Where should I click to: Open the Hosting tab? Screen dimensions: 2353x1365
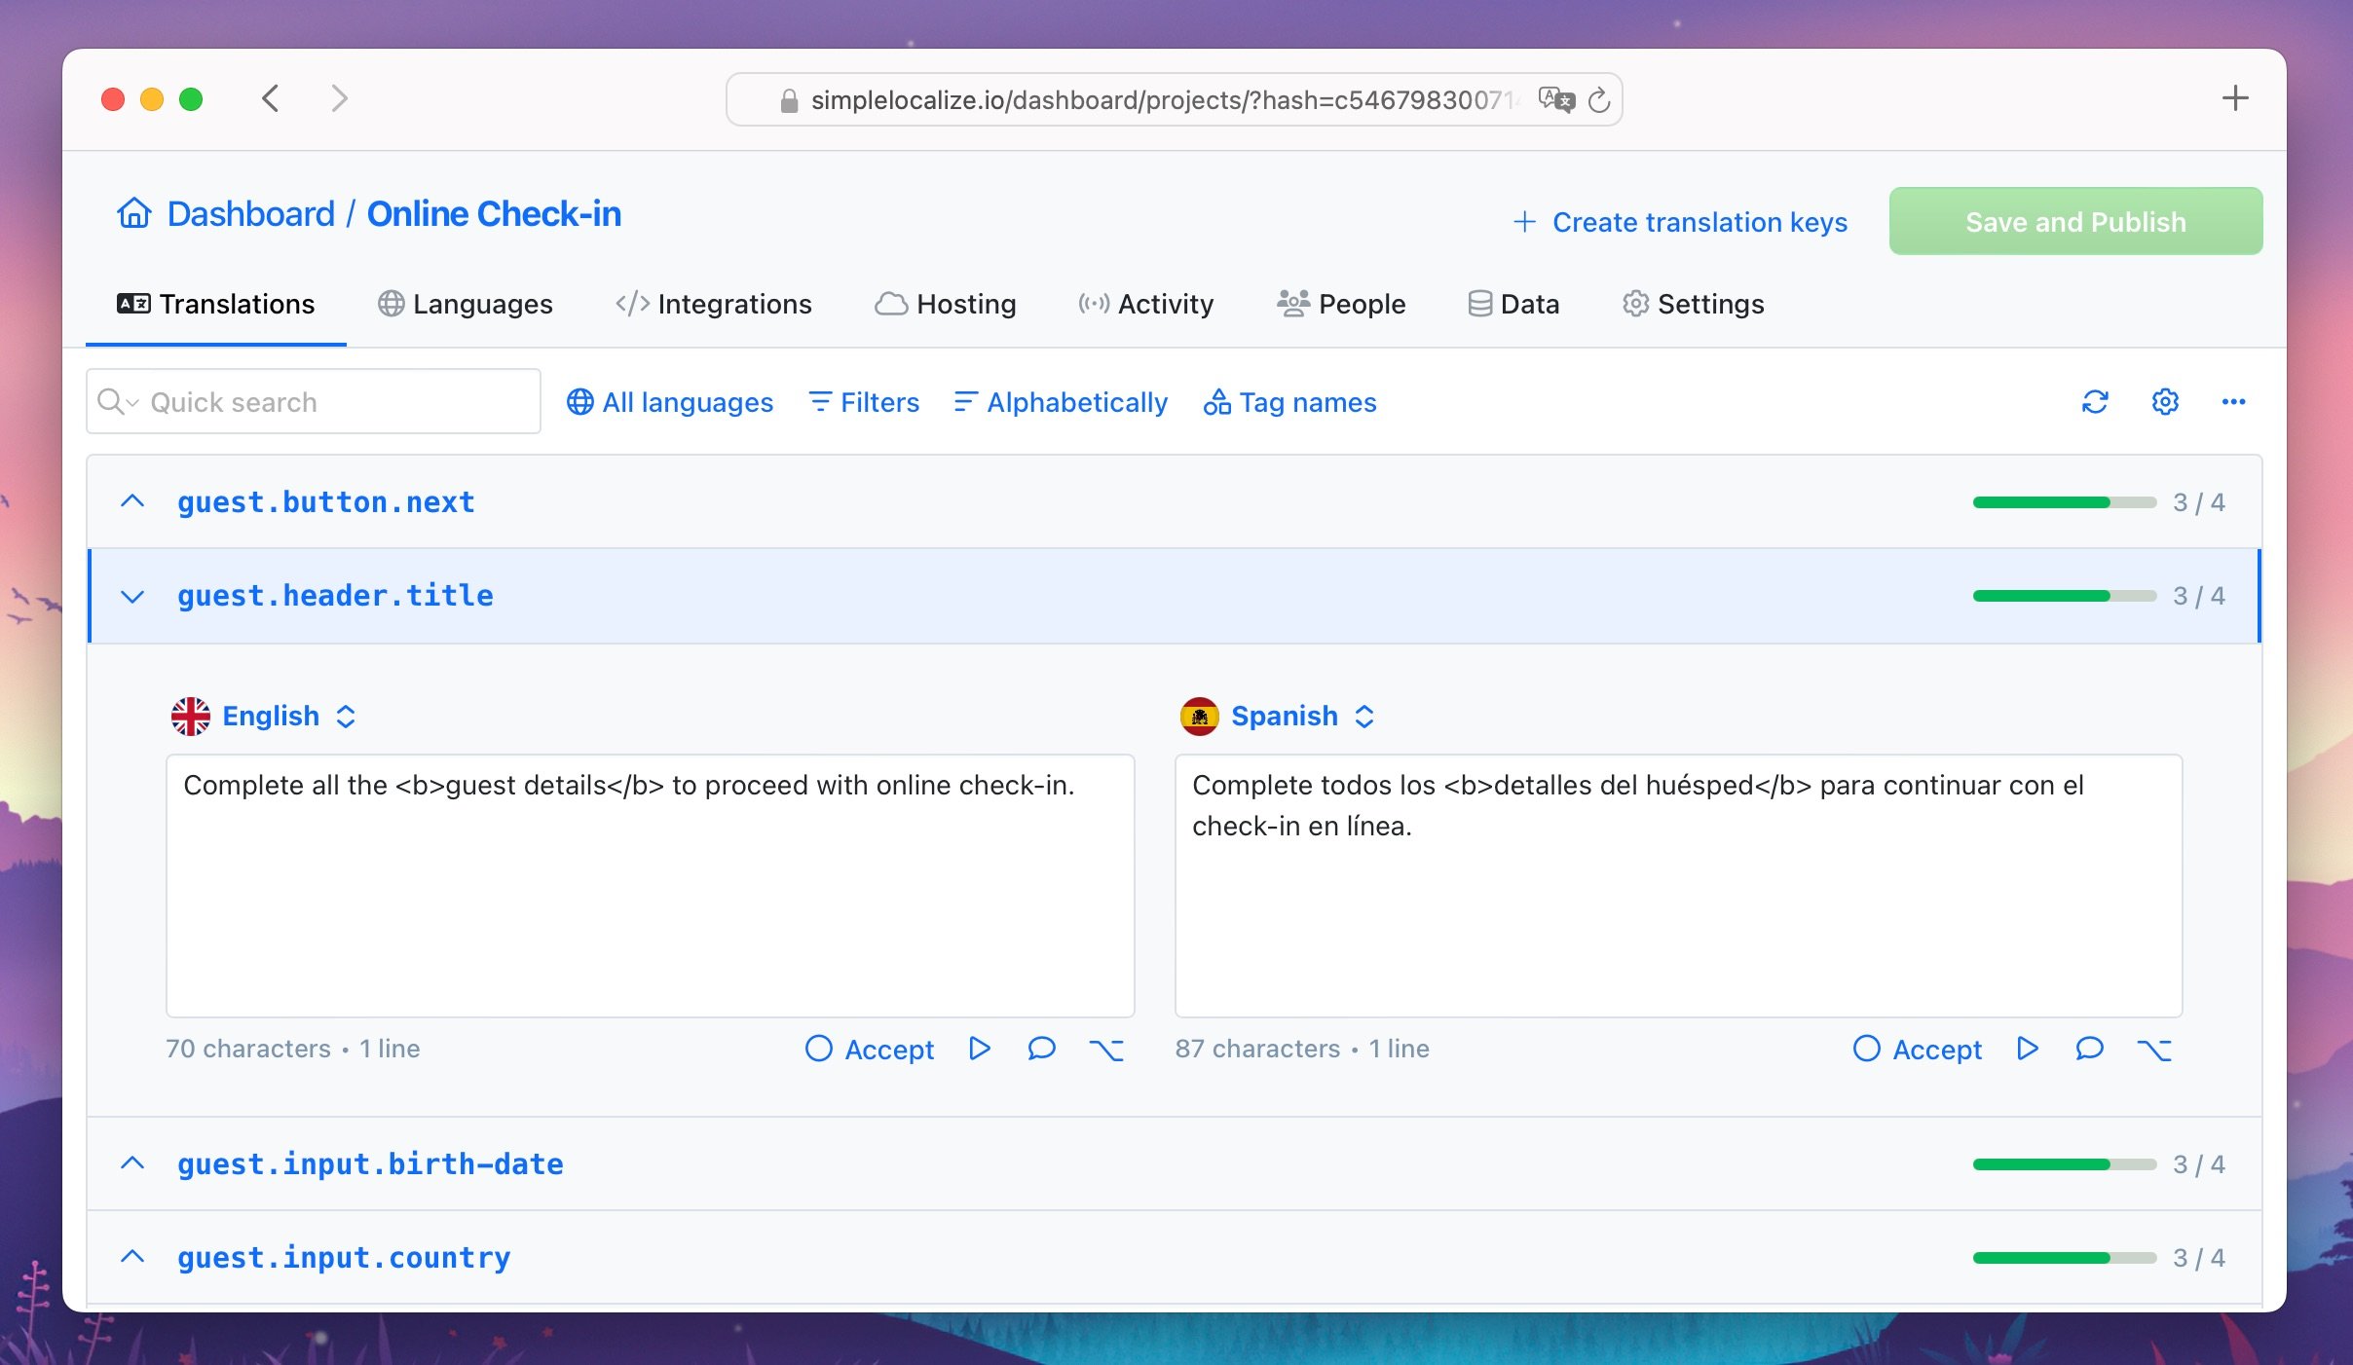tap(946, 304)
